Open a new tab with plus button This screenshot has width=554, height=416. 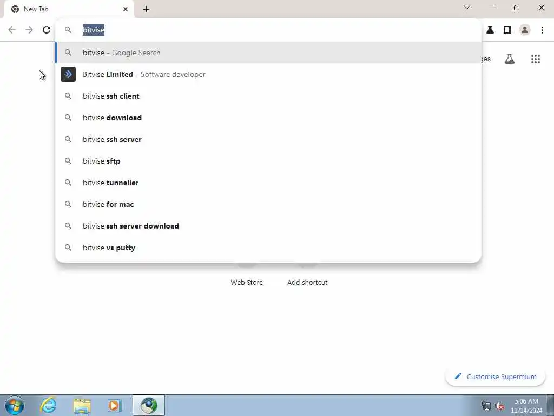pos(146,9)
